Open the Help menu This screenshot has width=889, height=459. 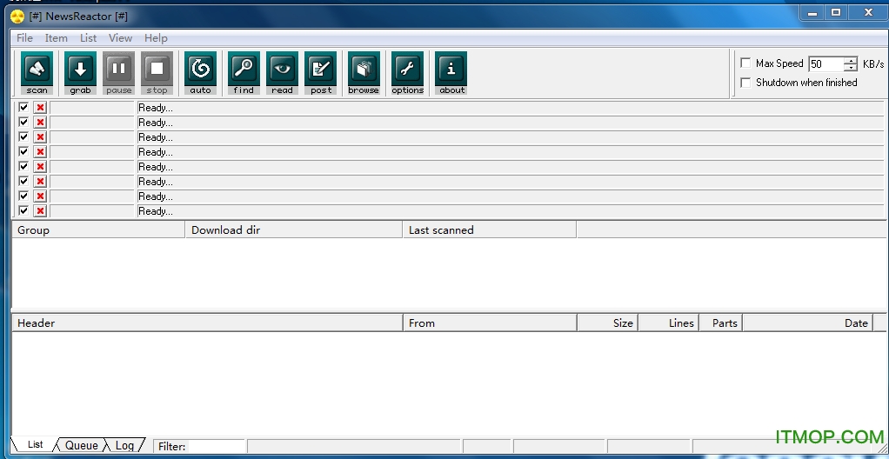156,38
